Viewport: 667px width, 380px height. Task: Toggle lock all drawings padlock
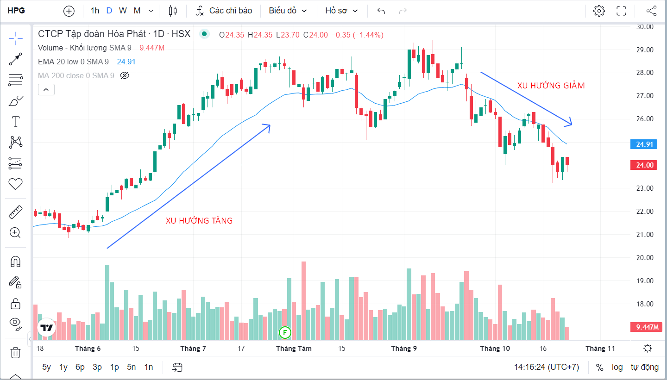(16, 304)
